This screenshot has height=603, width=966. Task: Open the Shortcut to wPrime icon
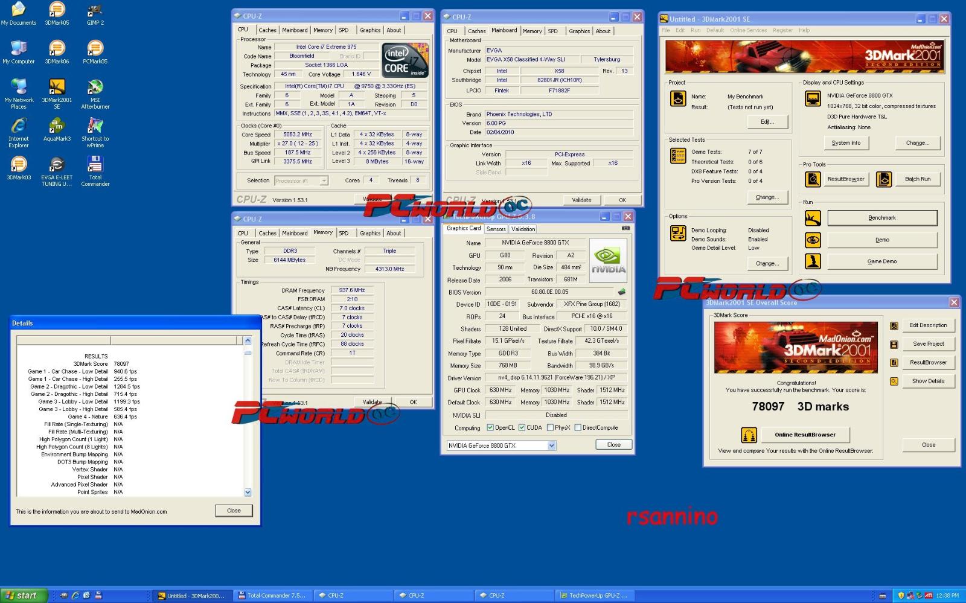click(95, 133)
